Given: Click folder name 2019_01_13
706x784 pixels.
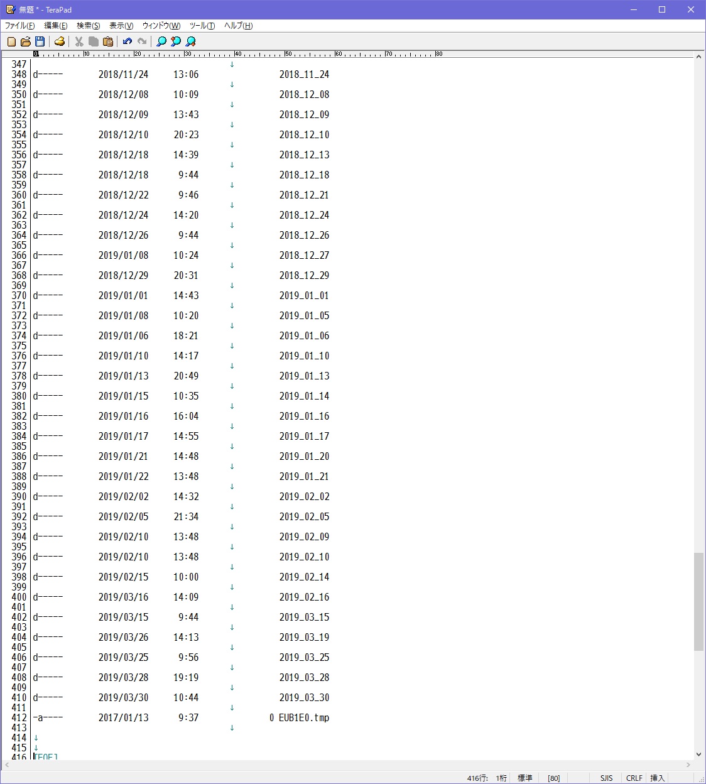Looking at the screenshot, I should (304, 376).
